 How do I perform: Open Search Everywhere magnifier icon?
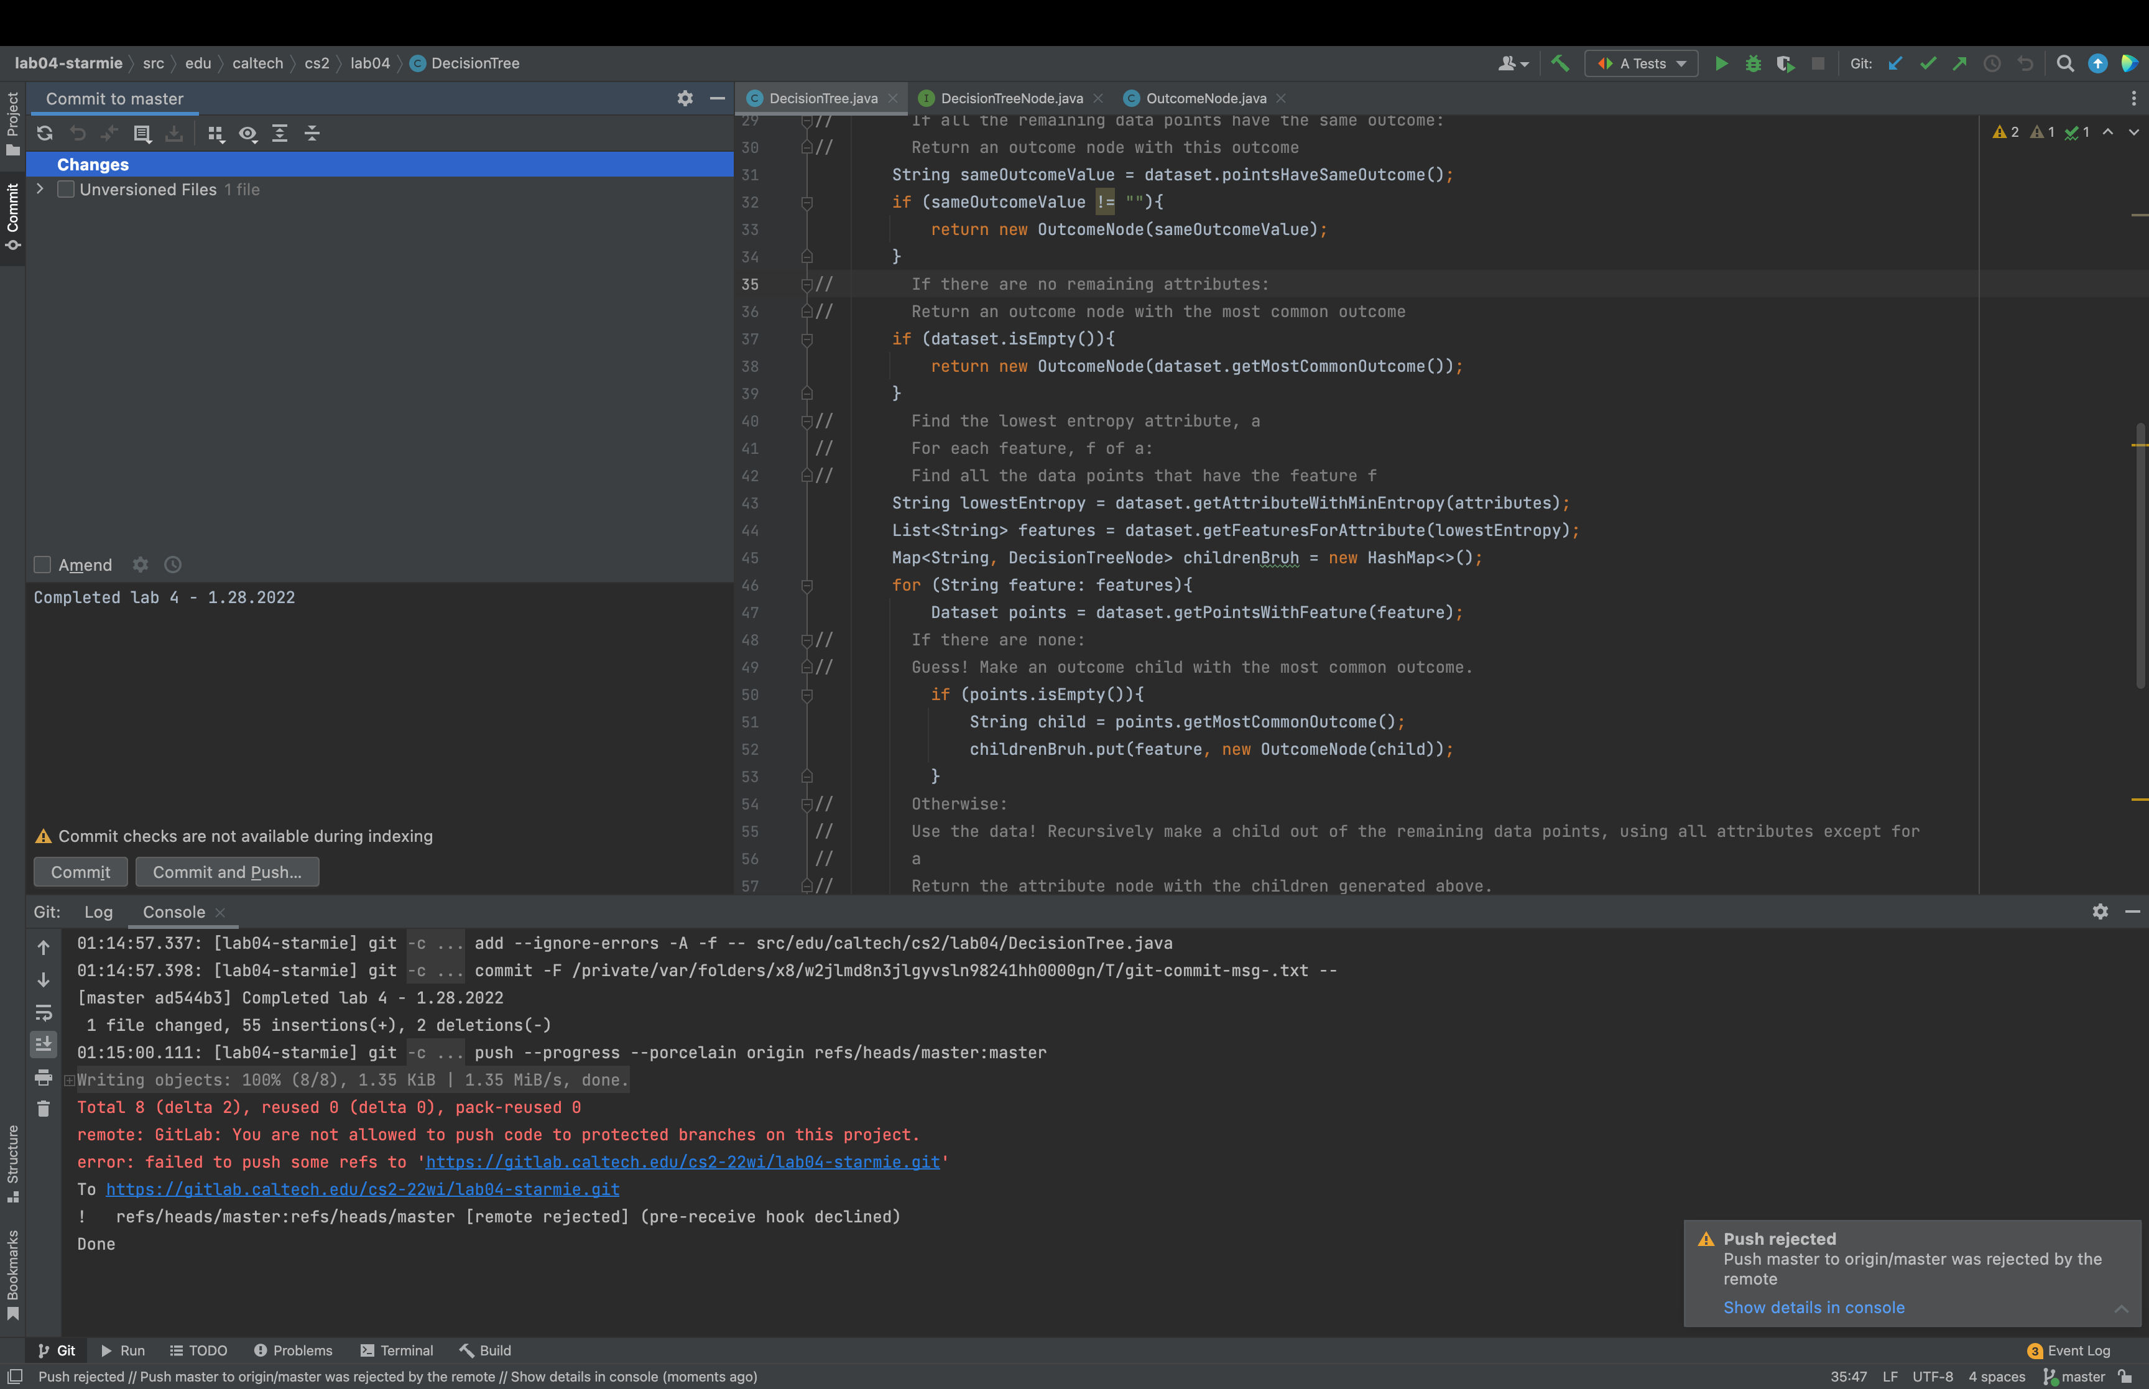pos(2064,63)
